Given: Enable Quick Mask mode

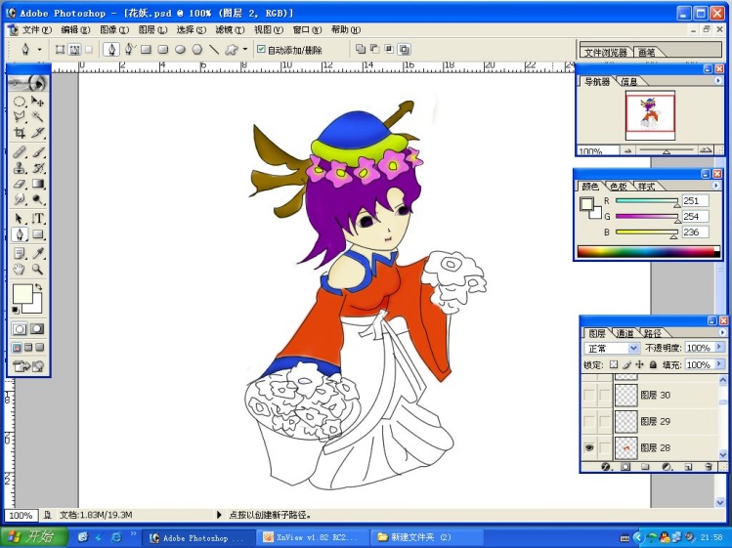Looking at the screenshot, I should click(37, 329).
